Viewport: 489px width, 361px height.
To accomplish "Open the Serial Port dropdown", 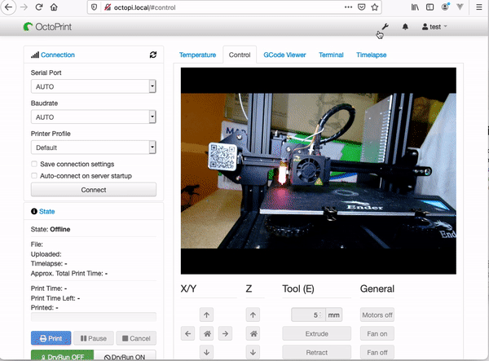I will click(x=93, y=86).
